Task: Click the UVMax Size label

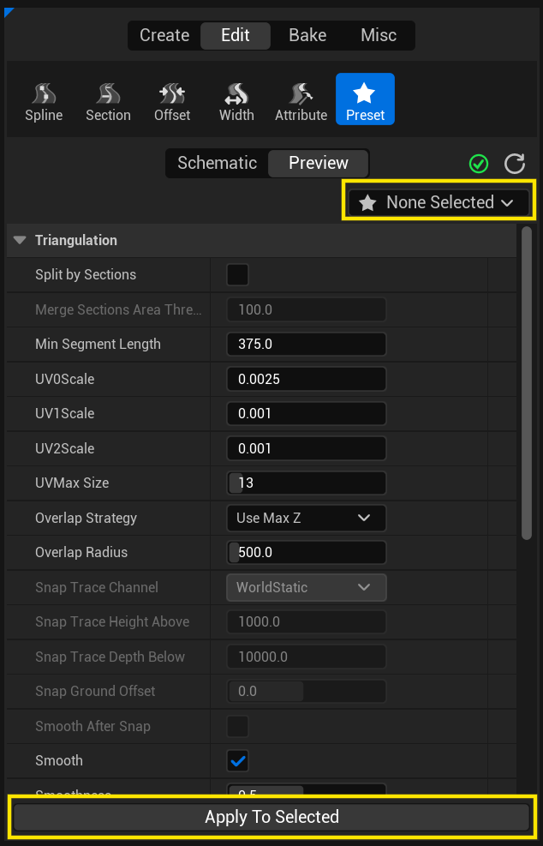Action: 72,483
